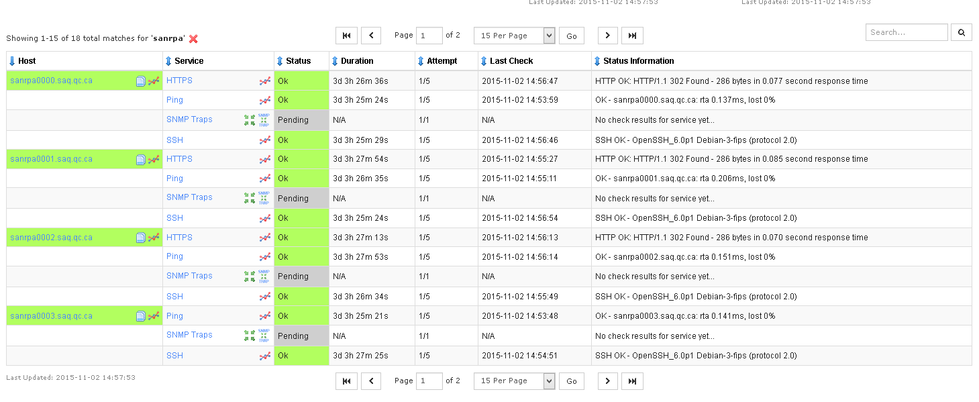This screenshot has width=979, height=402.
Task: Open service details icon for host sanrpa0000
Action: tap(141, 81)
